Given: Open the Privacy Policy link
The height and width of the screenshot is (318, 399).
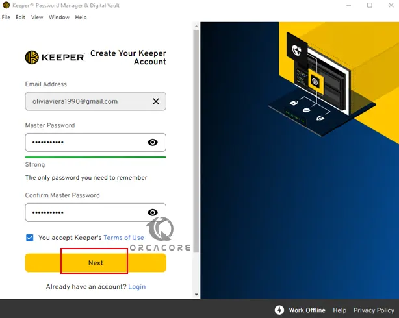Looking at the screenshot, I should click(x=374, y=310).
